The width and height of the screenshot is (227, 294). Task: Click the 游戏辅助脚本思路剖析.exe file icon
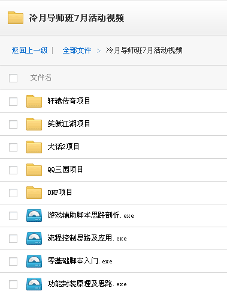tap(34, 215)
